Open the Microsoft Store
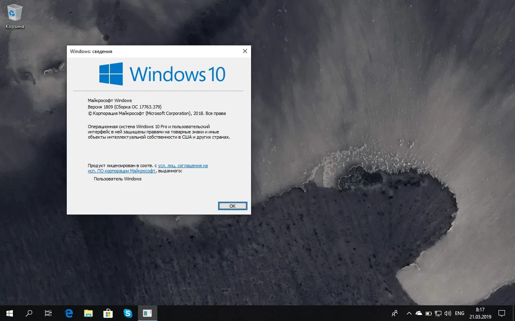Image resolution: width=515 pixels, height=321 pixels. pos(108,313)
